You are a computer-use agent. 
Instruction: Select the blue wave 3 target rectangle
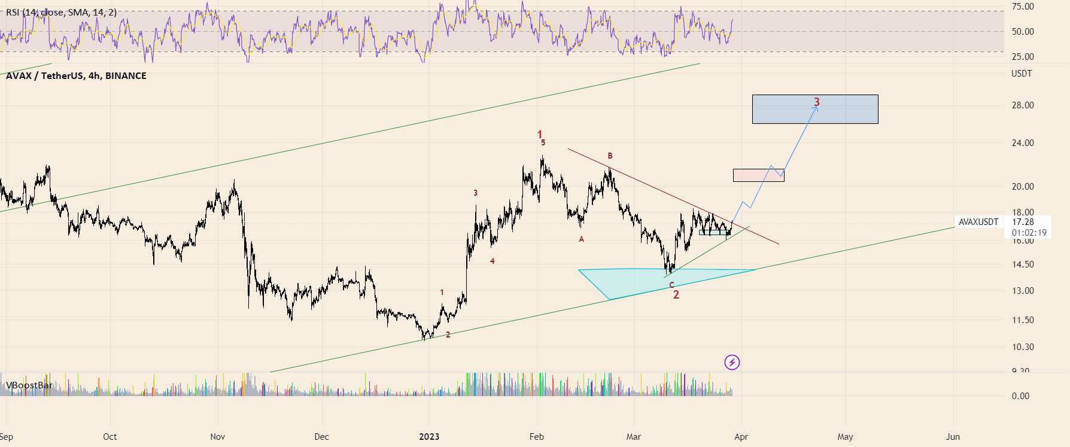pos(815,109)
